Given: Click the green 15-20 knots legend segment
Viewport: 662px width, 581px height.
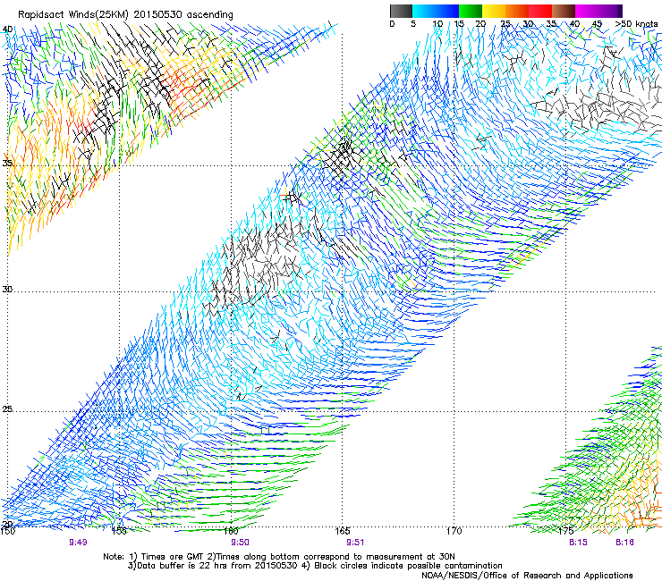Looking at the screenshot, I should coord(471,11).
